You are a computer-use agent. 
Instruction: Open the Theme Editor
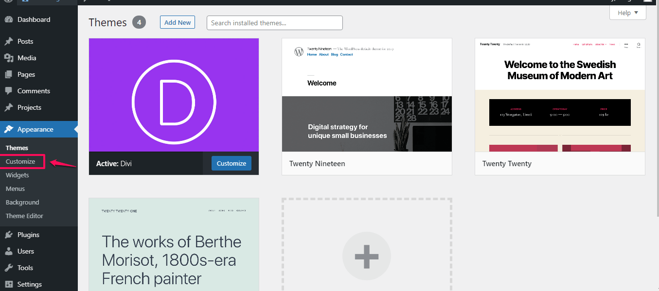coord(24,216)
